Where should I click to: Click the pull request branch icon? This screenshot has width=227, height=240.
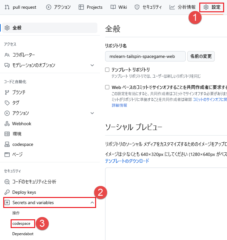pos(7,7)
